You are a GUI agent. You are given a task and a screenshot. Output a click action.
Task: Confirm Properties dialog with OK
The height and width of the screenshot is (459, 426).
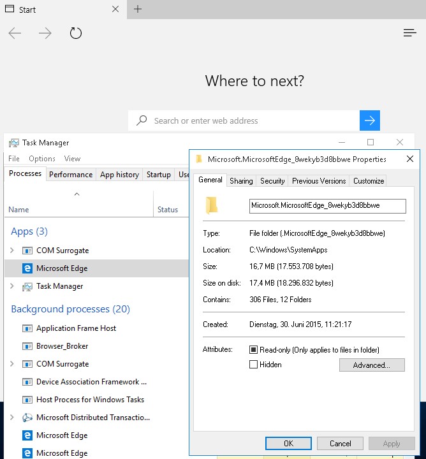[x=288, y=444]
